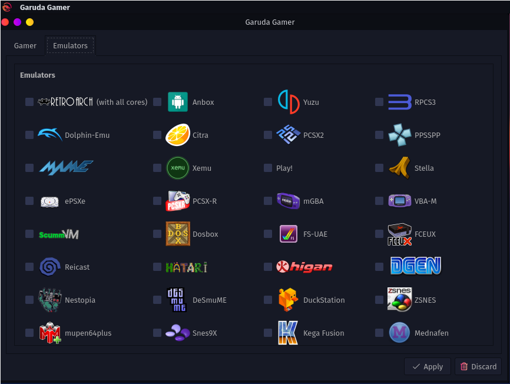Select the Emulators tab
This screenshot has height=384, width=510.
point(70,45)
